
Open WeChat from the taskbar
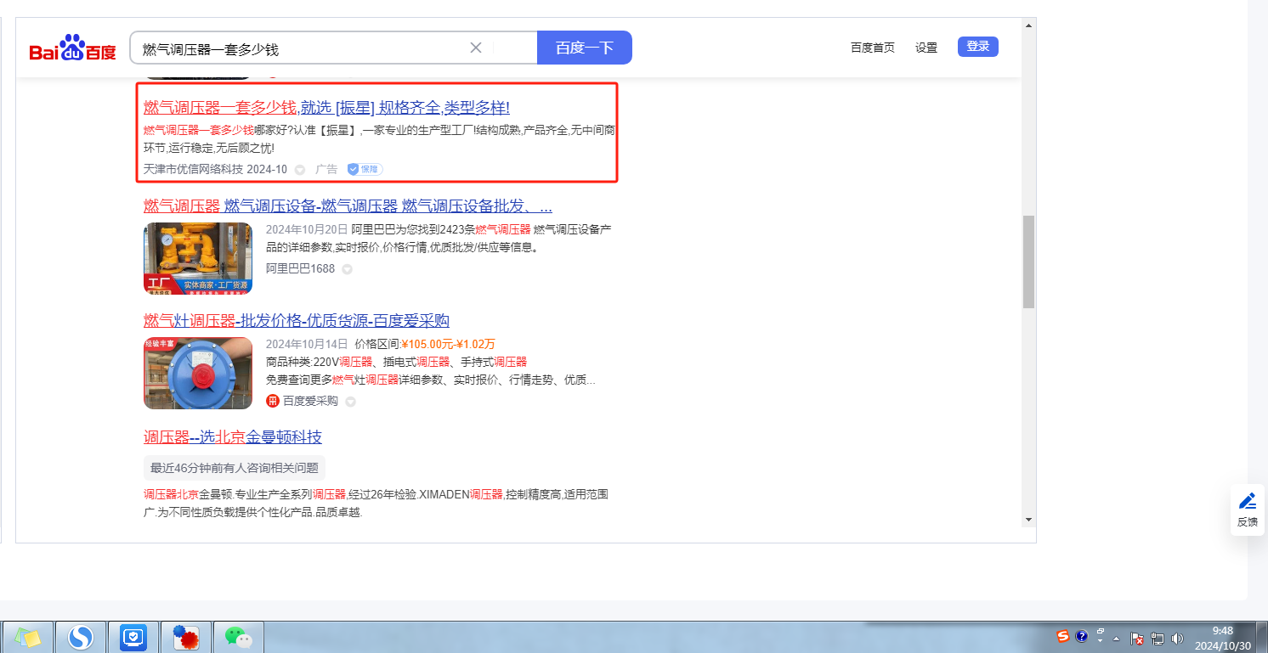pos(239,637)
